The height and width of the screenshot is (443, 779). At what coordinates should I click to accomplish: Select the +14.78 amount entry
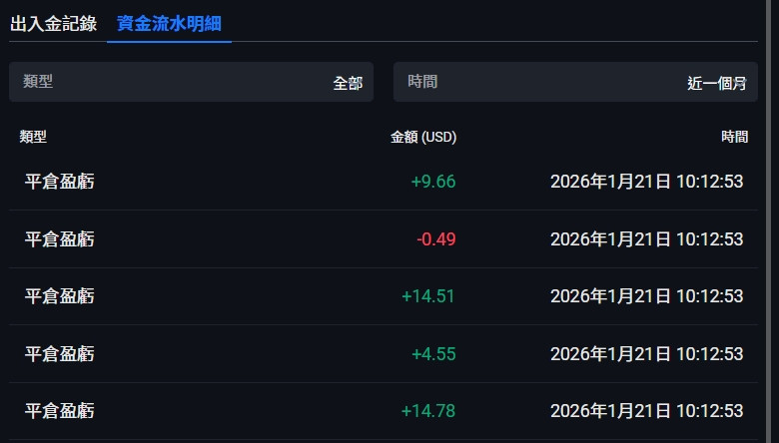pos(428,410)
